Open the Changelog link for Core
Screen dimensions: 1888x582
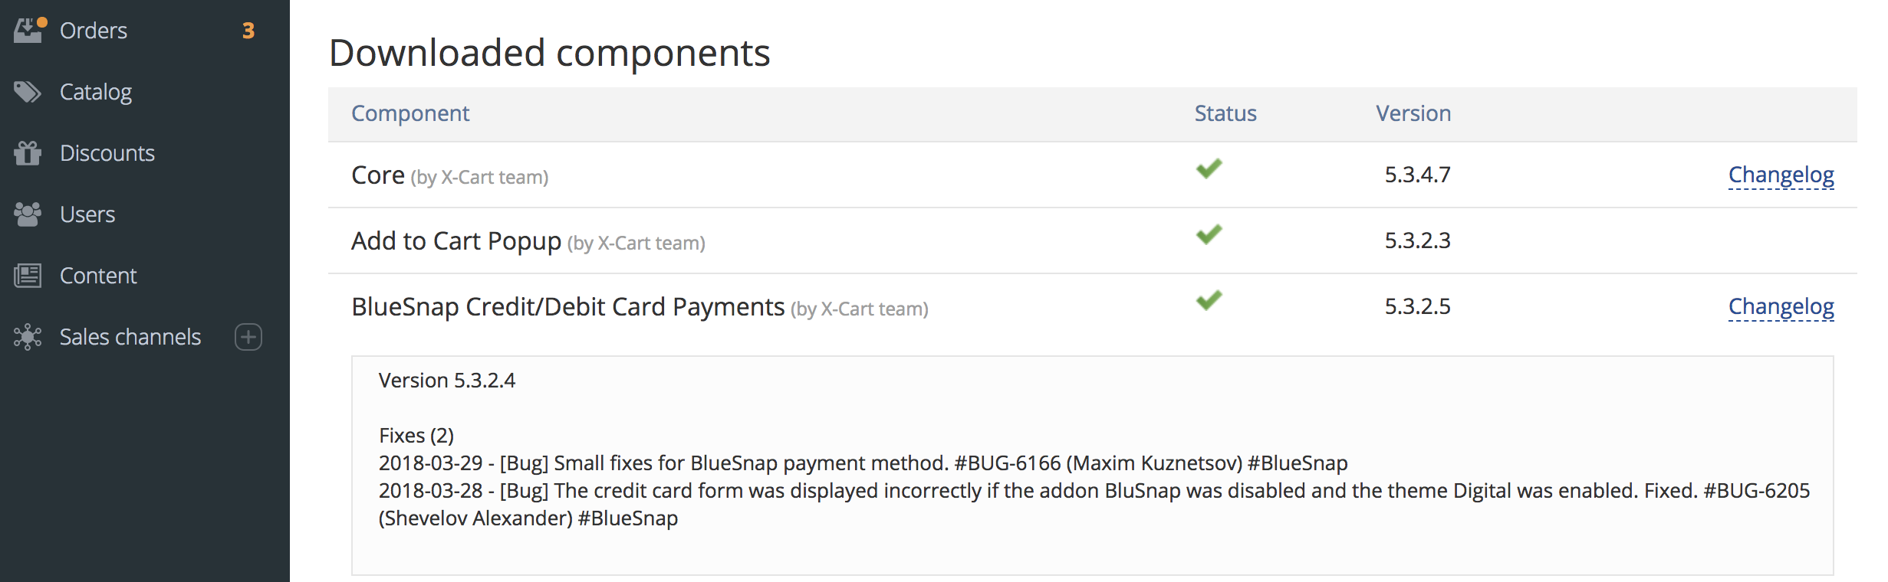(x=1781, y=175)
